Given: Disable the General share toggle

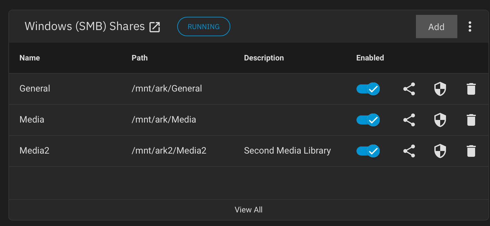Looking at the screenshot, I should click(x=368, y=89).
